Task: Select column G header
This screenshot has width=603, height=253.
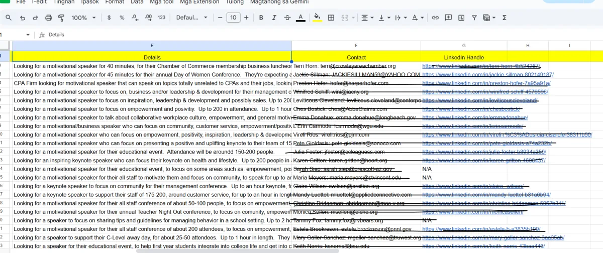Action: [464, 46]
